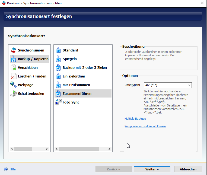Click right arrow of backup mode list scrollbar
This screenshot has width=207, height=175.
tap(109, 149)
